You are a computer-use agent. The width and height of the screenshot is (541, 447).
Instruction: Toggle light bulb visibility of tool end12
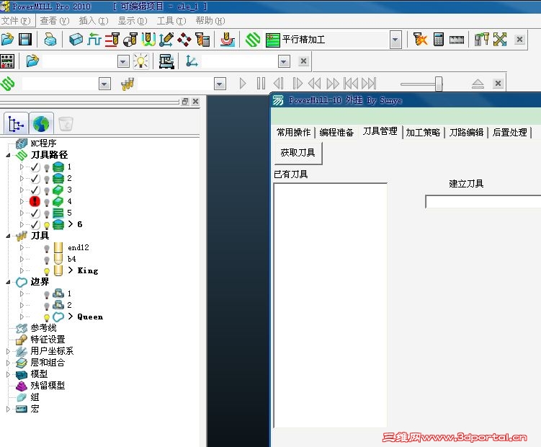[x=47, y=248]
